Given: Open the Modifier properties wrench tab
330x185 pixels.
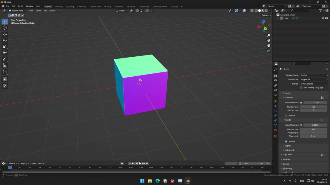Looking at the screenshot, I should click(275, 106).
